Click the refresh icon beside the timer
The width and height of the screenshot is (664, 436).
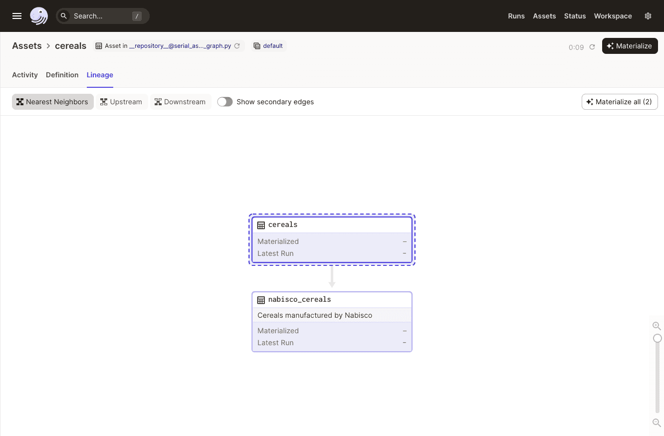point(592,47)
